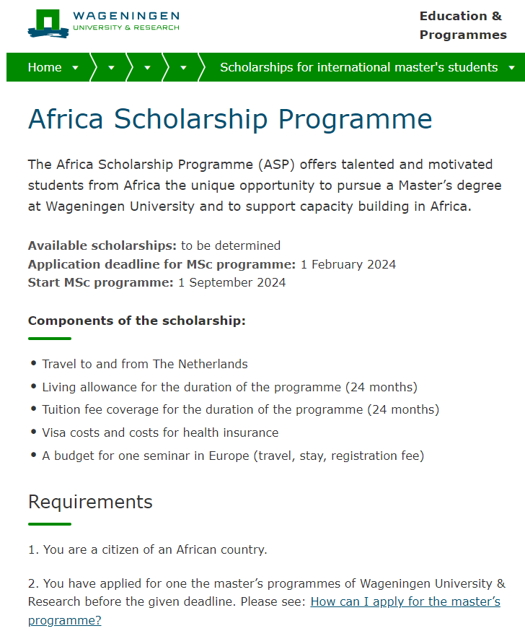Click the 'Start MSc programme' date line

pos(156,282)
